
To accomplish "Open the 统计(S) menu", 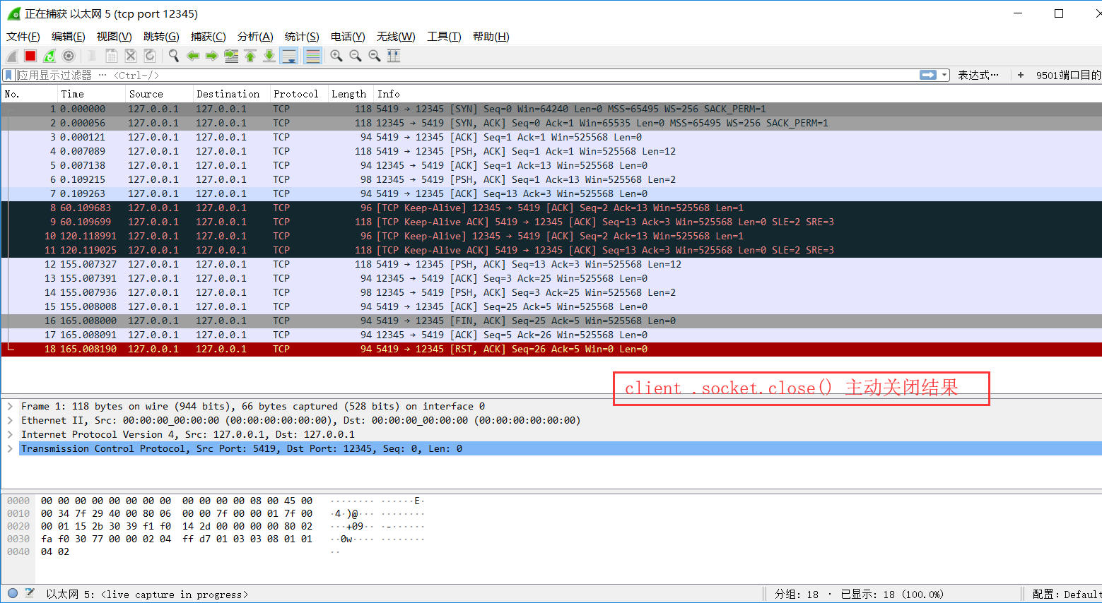I will (x=302, y=37).
